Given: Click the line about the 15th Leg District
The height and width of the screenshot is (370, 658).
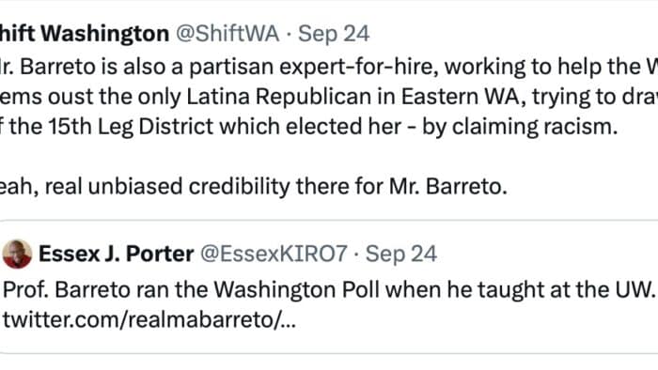Looking at the screenshot, I should (x=309, y=127).
